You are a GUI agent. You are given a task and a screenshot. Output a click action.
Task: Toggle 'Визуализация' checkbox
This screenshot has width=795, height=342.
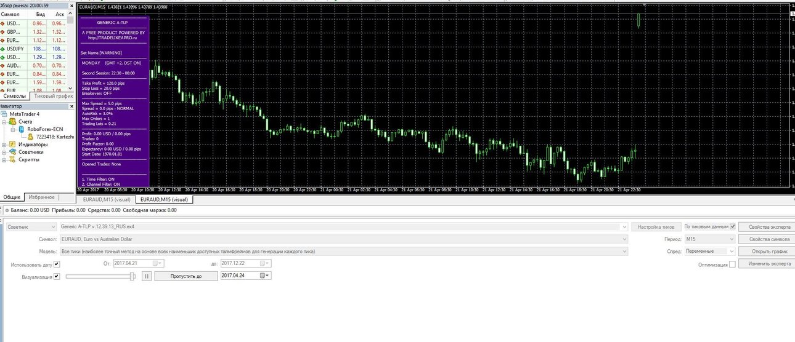57,276
